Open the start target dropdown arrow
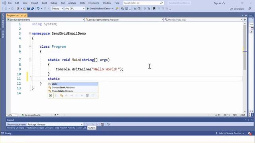The width and height of the screenshot is (255, 143). (112, 9)
